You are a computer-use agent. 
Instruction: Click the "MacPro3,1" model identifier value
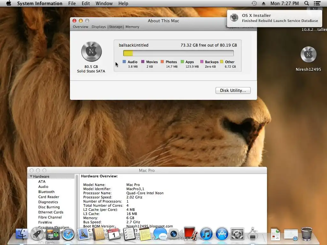135,189
